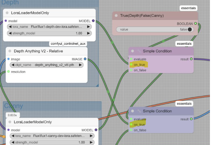The width and height of the screenshot is (211, 145).
Task: Collapse the lower Simple Condition node dot
Action: (132, 111)
